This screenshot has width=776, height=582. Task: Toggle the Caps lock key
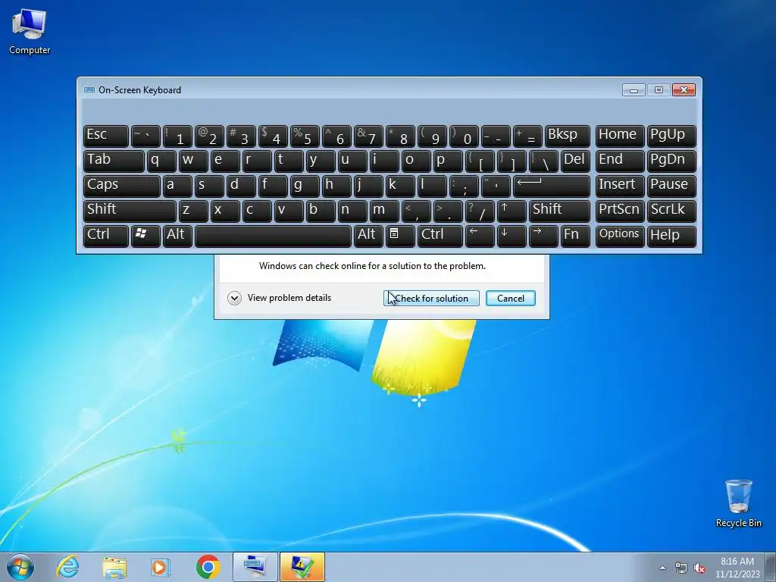pos(122,186)
